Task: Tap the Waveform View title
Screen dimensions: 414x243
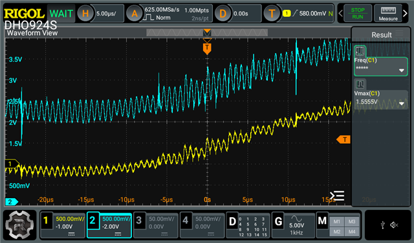Action: (32, 33)
